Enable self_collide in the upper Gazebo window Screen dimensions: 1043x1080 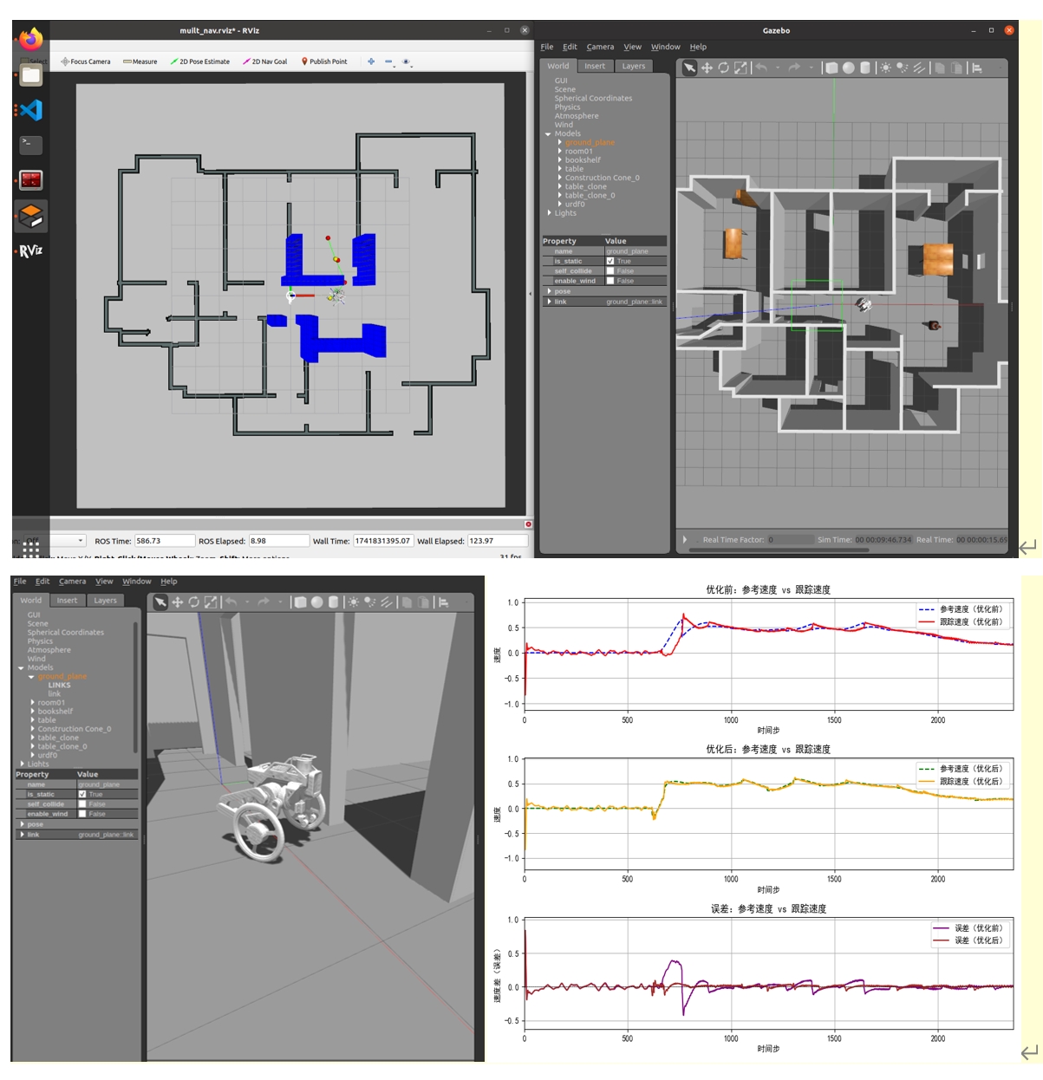click(x=610, y=271)
